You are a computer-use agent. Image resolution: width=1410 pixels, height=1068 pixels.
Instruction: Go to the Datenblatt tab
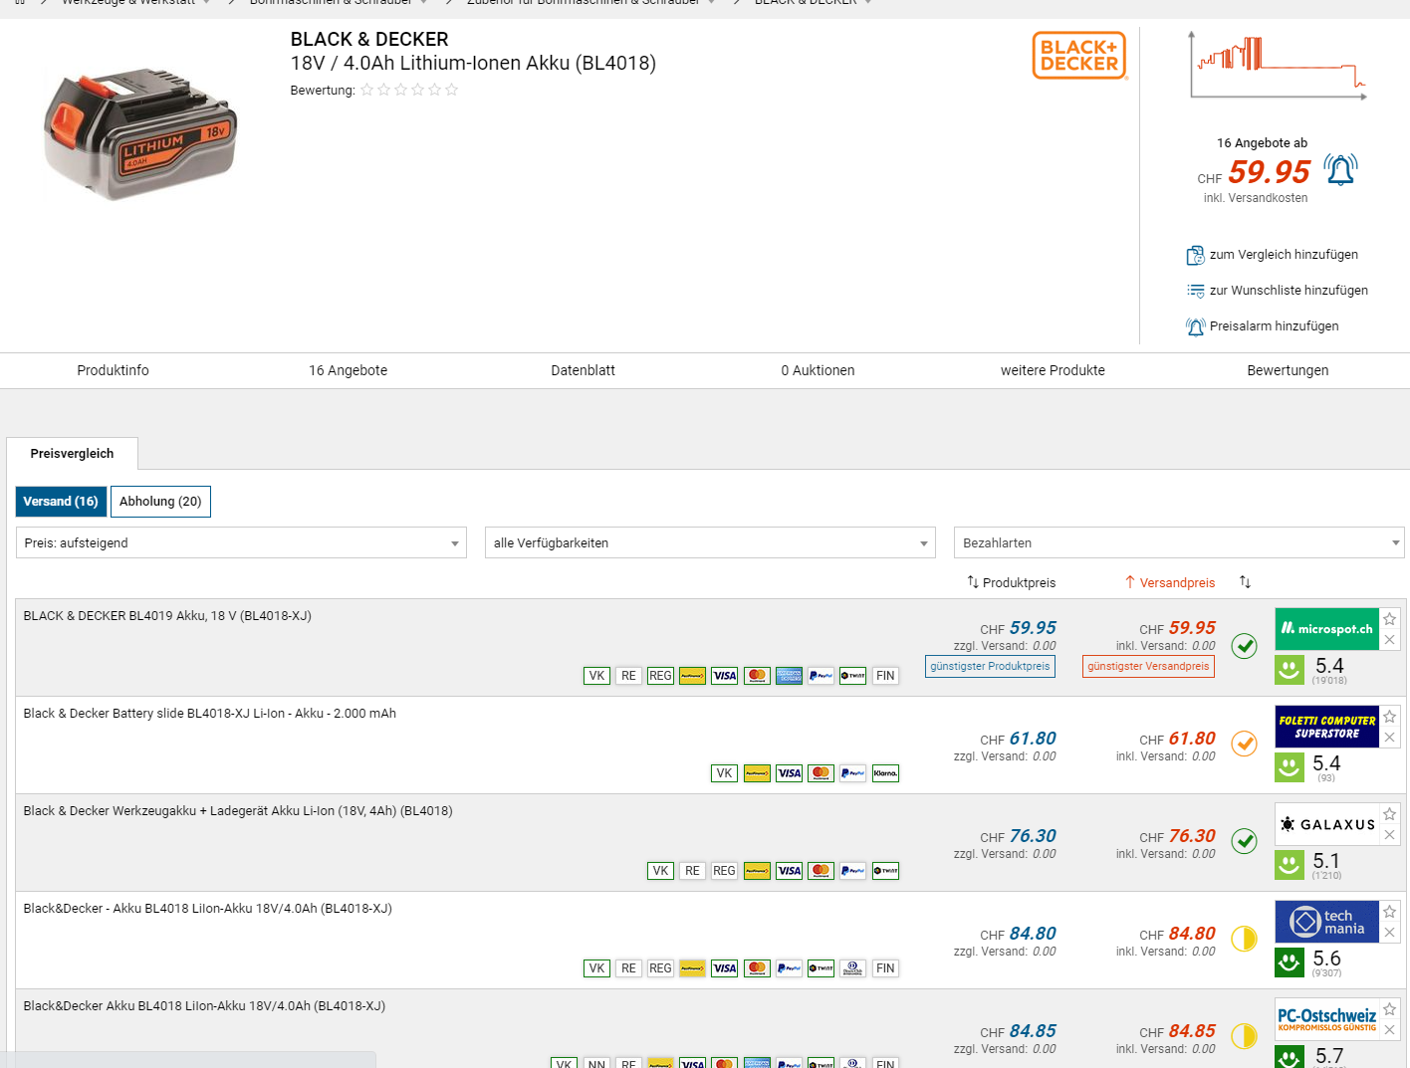[x=583, y=370]
